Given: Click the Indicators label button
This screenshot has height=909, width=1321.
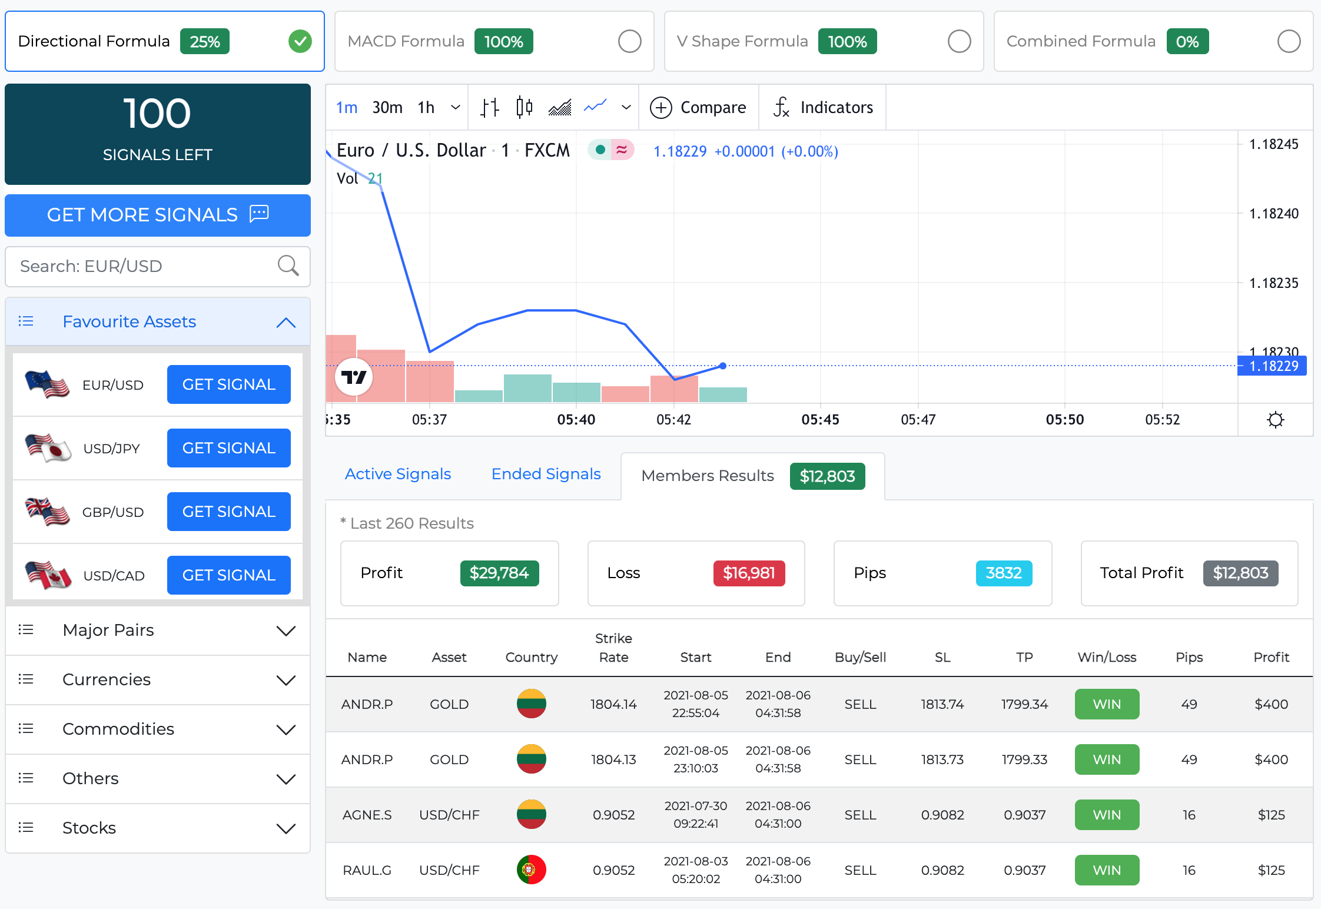Looking at the screenshot, I should pyautogui.click(x=837, y=107).
